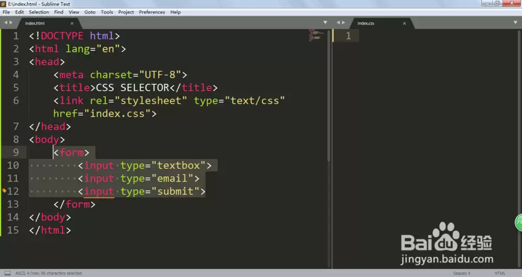Click the "textbox" value on line 10

coord(179,166)
